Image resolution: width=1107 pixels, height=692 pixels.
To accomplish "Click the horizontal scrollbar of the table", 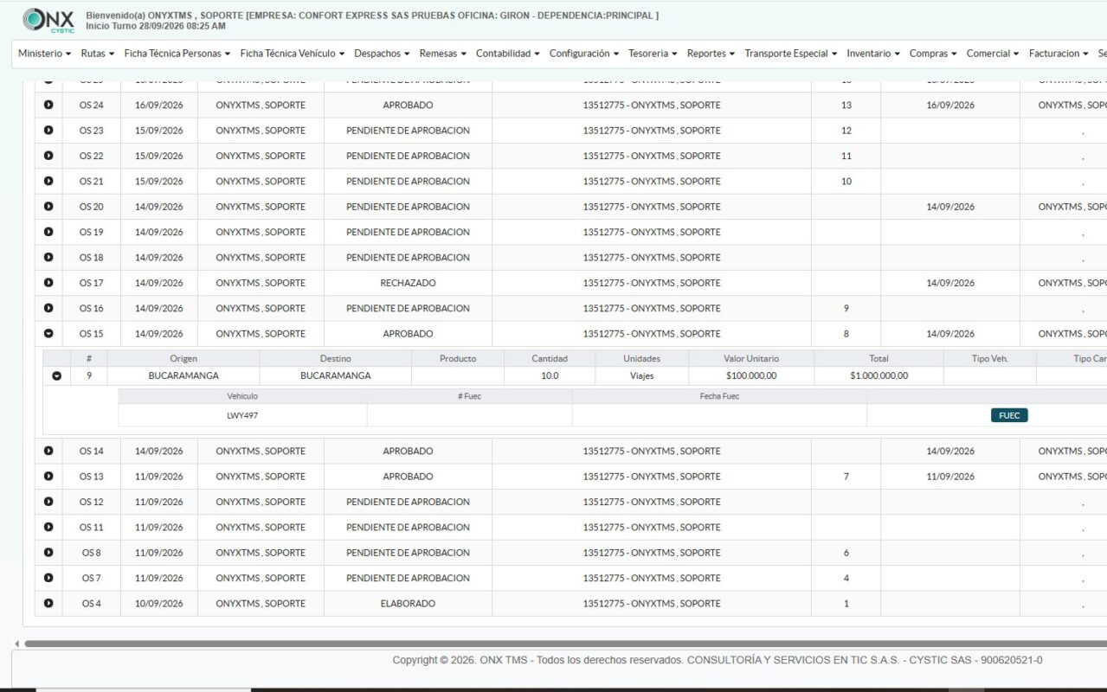I will pyautogui.click(x=565, y=644).
